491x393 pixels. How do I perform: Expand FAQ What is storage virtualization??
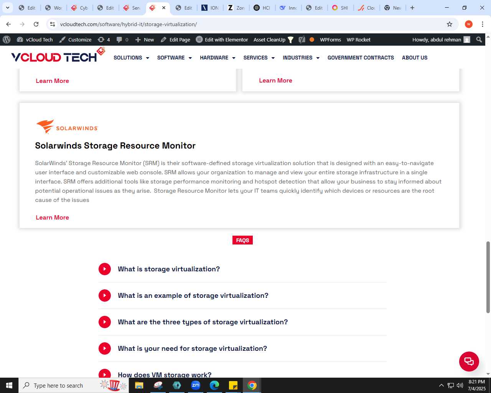(x=242, y=269)
